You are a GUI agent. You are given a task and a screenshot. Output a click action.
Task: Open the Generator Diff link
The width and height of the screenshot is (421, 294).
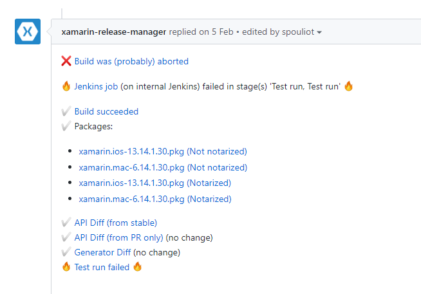pyautogui.click(x=102, y=252)
